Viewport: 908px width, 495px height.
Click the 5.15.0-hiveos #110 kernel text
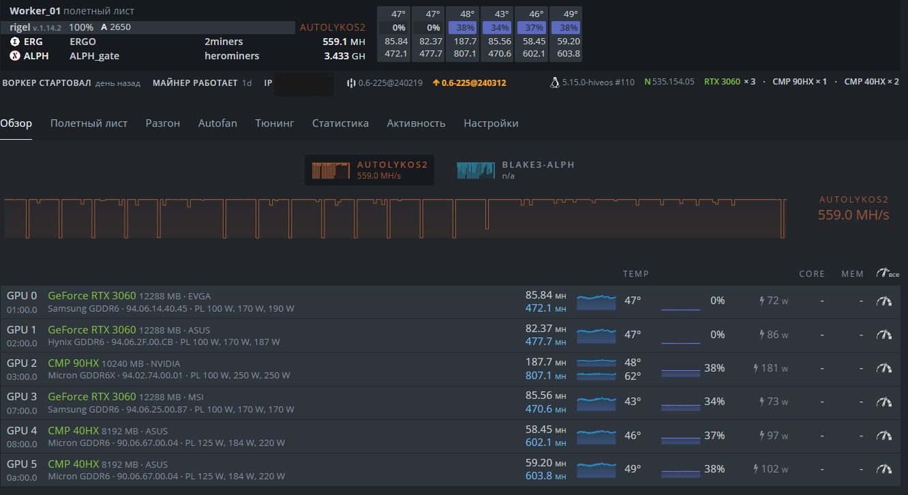click(599, 82)
